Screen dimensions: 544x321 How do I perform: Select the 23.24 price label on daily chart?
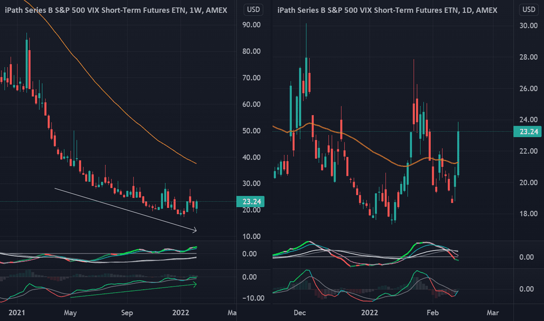527,131
